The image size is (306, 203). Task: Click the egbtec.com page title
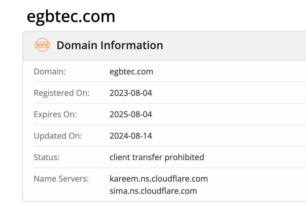[71, 16]
